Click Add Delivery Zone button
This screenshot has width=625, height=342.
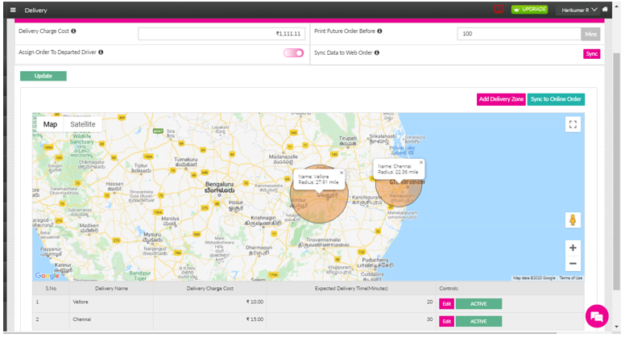coord(501,99)
